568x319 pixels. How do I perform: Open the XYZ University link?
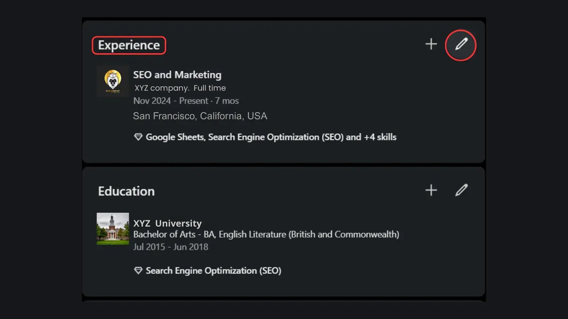pos(167,223)
